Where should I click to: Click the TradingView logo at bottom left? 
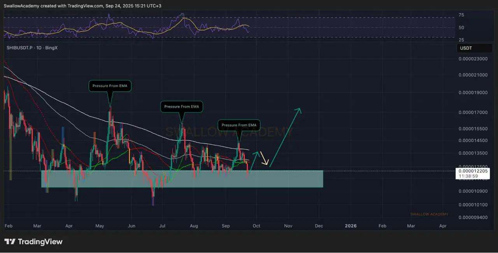[x=33, y=242]
